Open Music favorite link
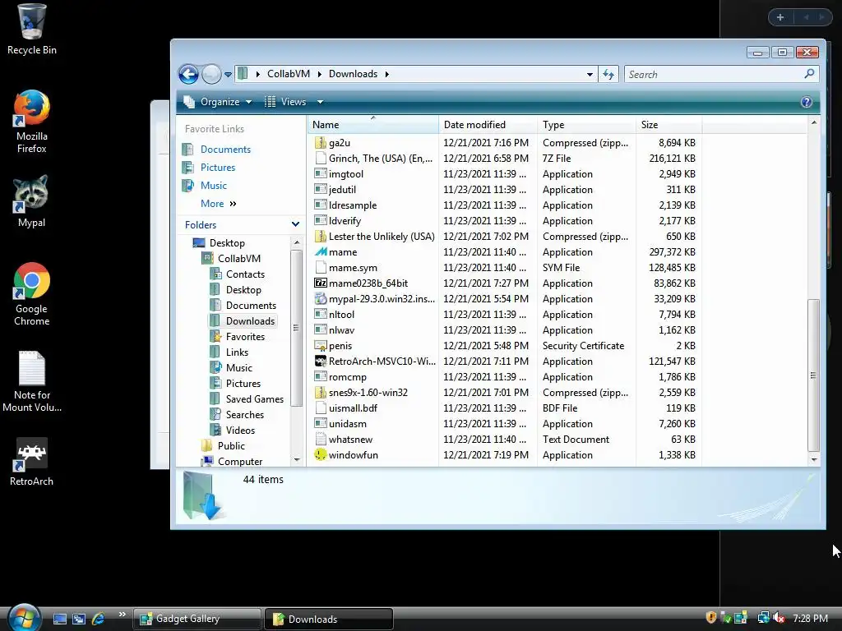The image size is (842, 631). pyautogui.click(x=213, y=186)
